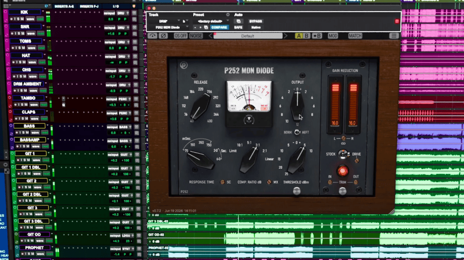Go to previous preset arrow
Viewport: 464px width, 260px height.
click(x=211, y=36)
